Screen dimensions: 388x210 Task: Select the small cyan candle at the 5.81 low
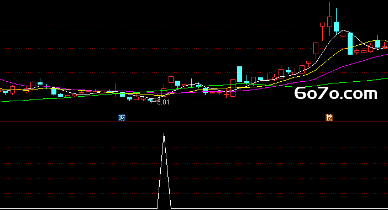tap(150, 99)
